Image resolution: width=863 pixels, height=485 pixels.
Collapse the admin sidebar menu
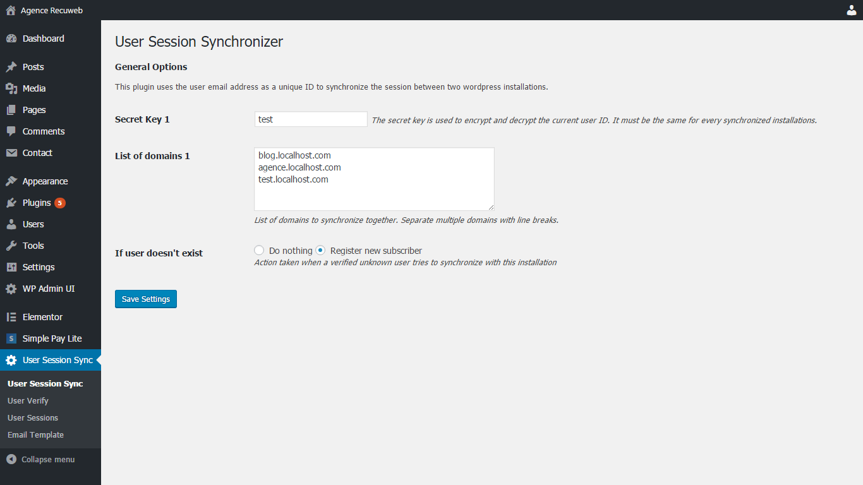[x=40, y=459]
